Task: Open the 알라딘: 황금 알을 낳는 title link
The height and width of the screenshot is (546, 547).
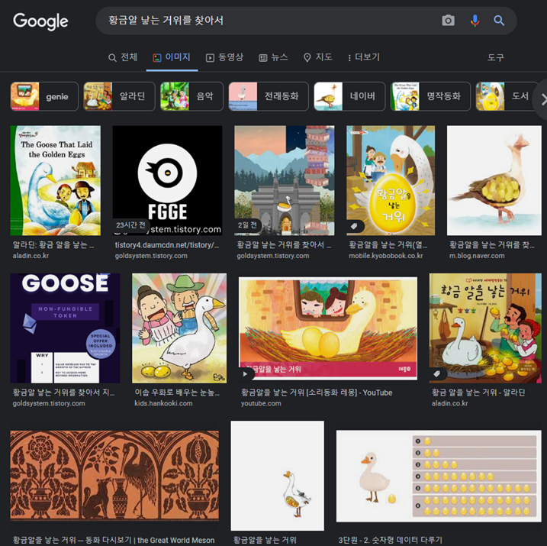Action: (53, 245)
